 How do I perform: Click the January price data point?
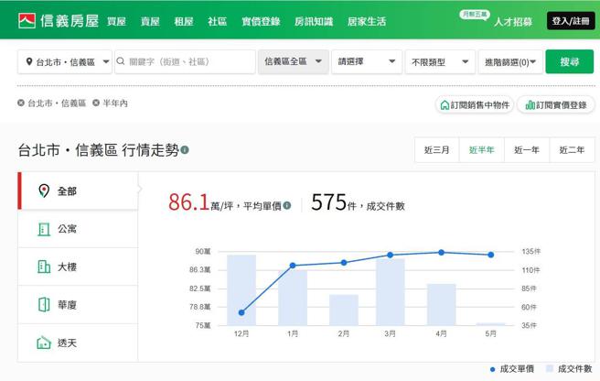pos(293,266)
